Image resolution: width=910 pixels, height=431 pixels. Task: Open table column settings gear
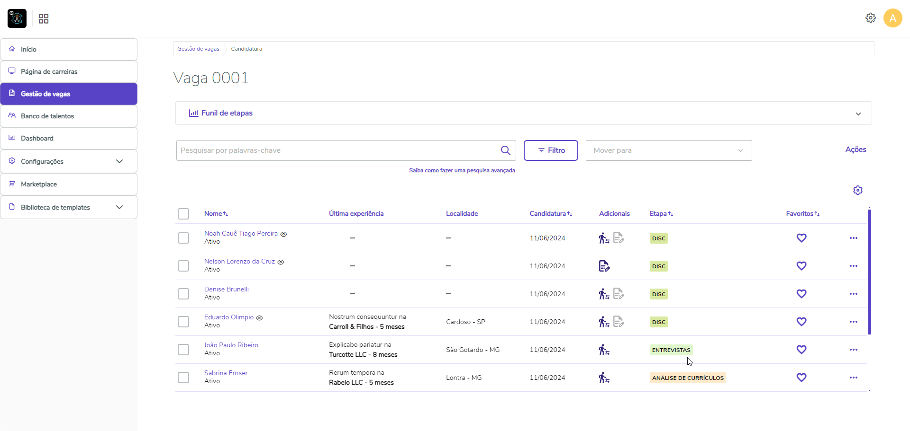[857, 190]
